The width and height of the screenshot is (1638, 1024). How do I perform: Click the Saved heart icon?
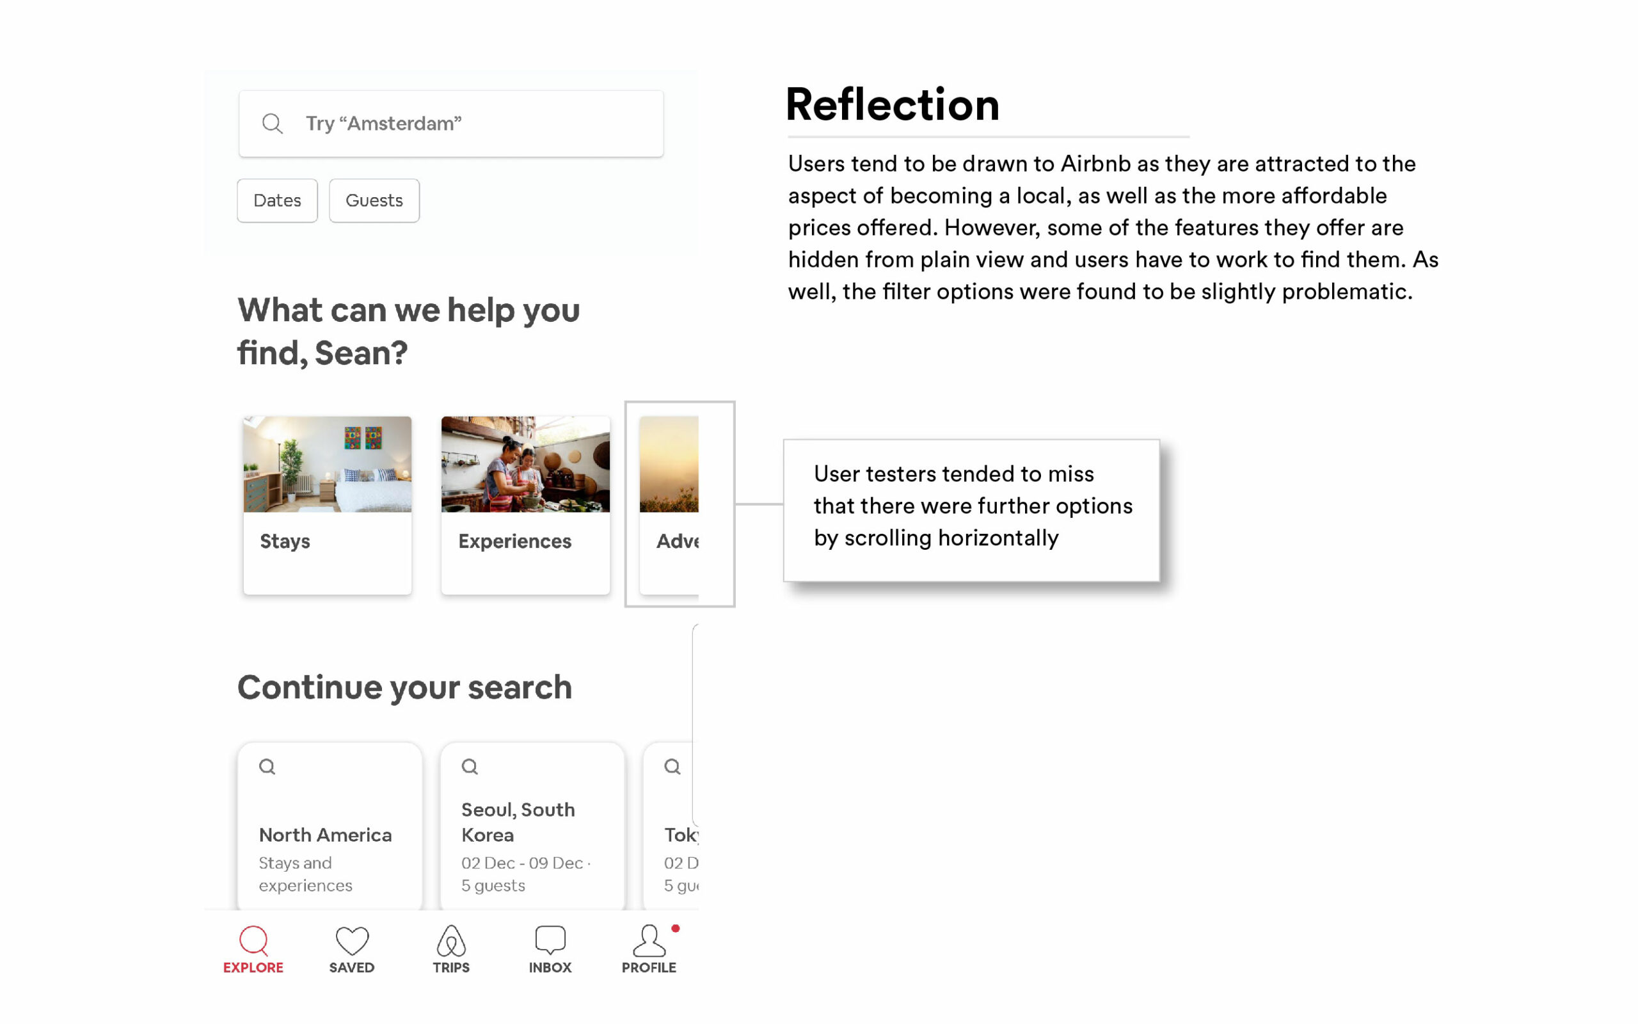350,941
